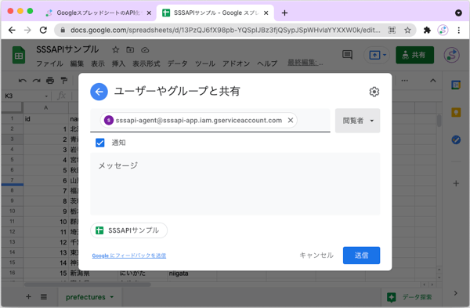Open the 挿入 menu
This screenshot has height=308, width=470.
tap(118, 63)
